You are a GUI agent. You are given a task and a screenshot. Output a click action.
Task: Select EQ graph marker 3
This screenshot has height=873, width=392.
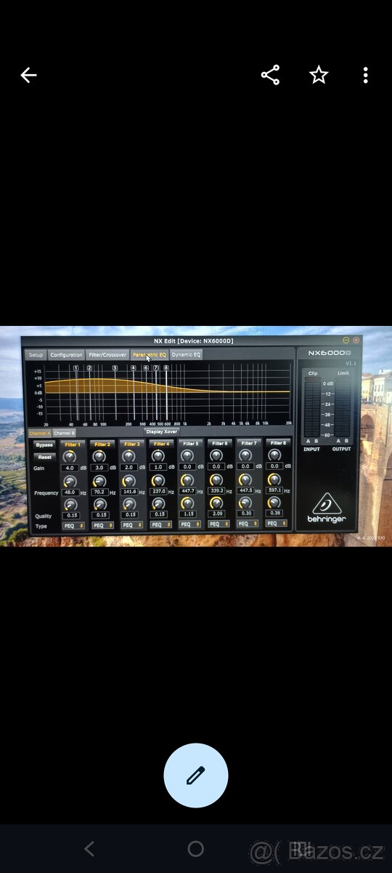pyautogui.click(x=115, y=368)
